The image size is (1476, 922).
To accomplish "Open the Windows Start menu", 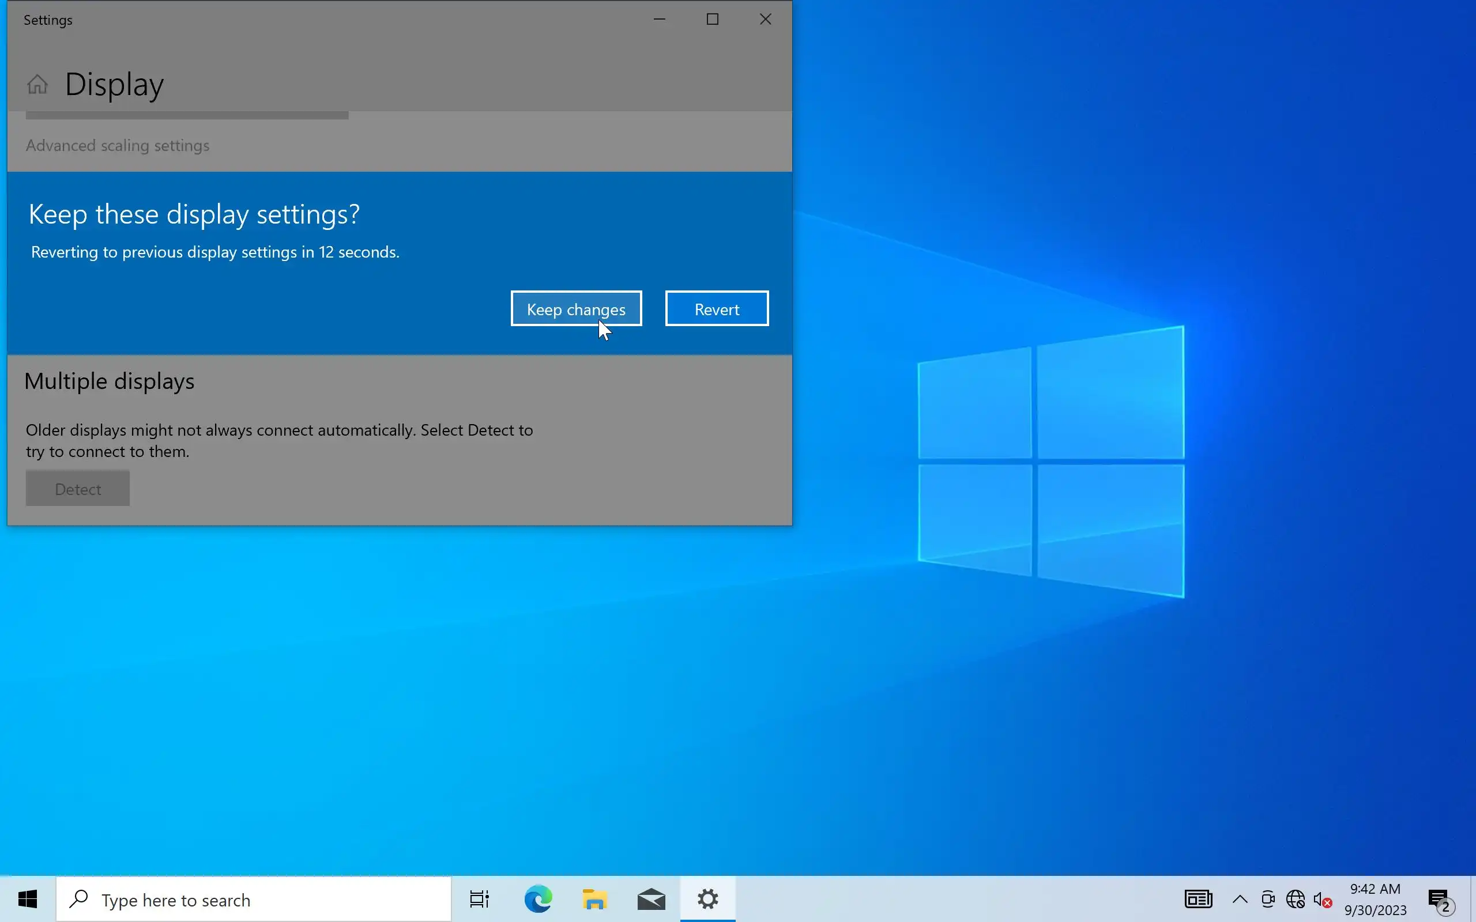I will pyautogui.click(x=28, y=900).
